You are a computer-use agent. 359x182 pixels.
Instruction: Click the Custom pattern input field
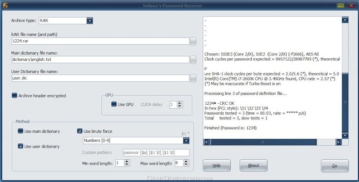[156, 152]
